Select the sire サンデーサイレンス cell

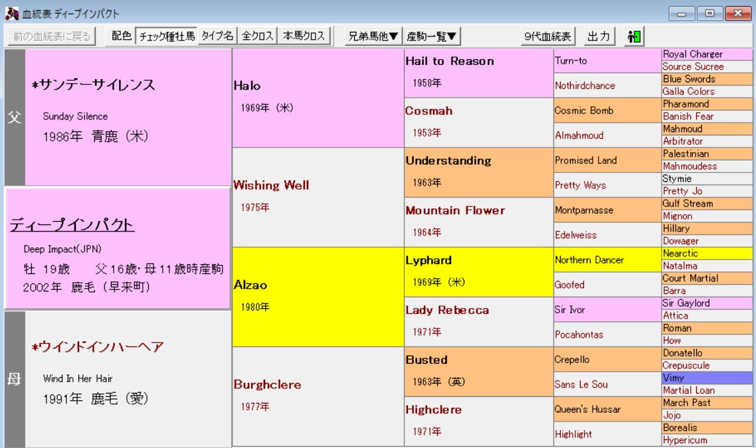128,117
